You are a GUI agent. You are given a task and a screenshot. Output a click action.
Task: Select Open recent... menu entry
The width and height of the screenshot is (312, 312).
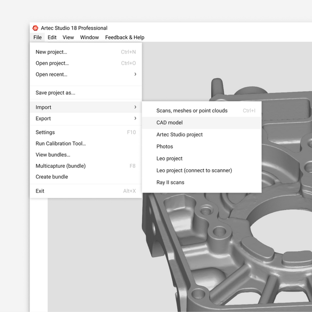point(86,74)
